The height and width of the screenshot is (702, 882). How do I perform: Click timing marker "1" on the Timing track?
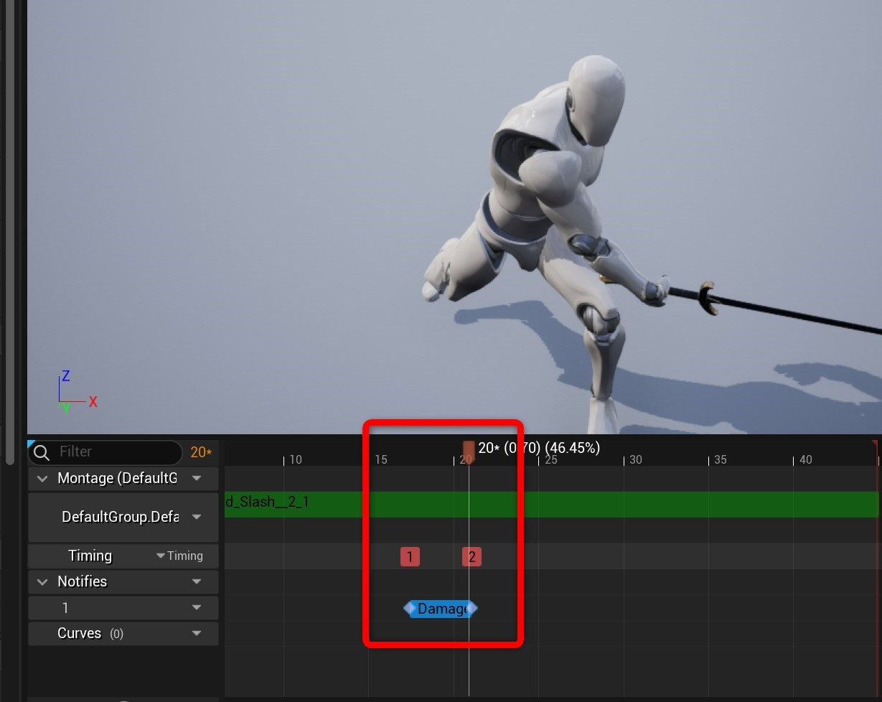pyautogui.click(x=410, y=556)
